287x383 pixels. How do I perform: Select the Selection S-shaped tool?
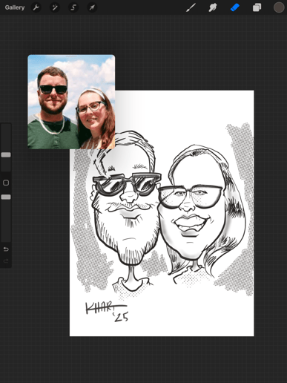73,7
